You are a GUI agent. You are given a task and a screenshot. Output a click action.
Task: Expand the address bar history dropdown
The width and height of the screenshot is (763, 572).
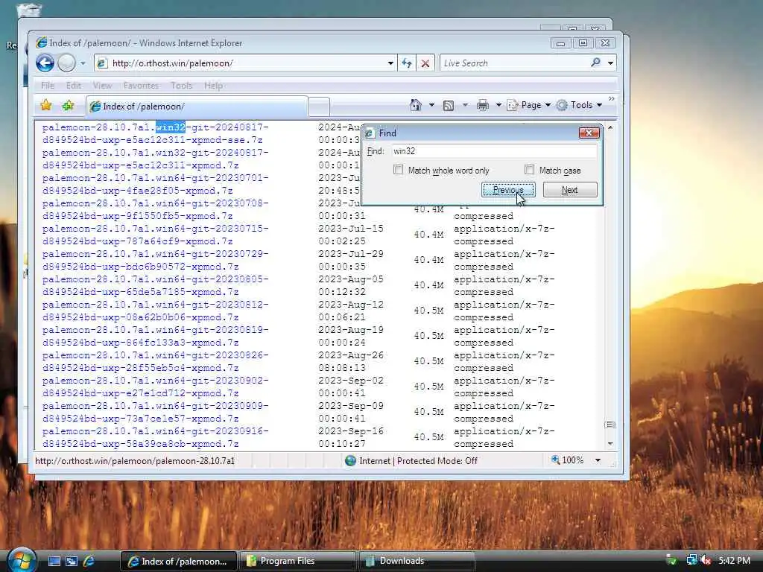point(390,63)
